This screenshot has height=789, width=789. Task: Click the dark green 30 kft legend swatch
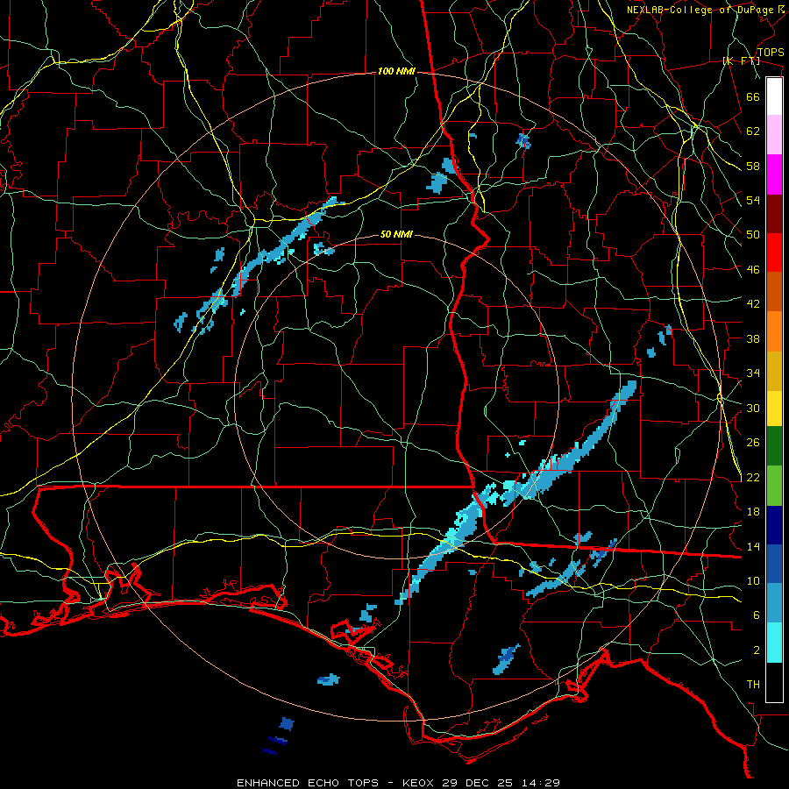[774, 445]
